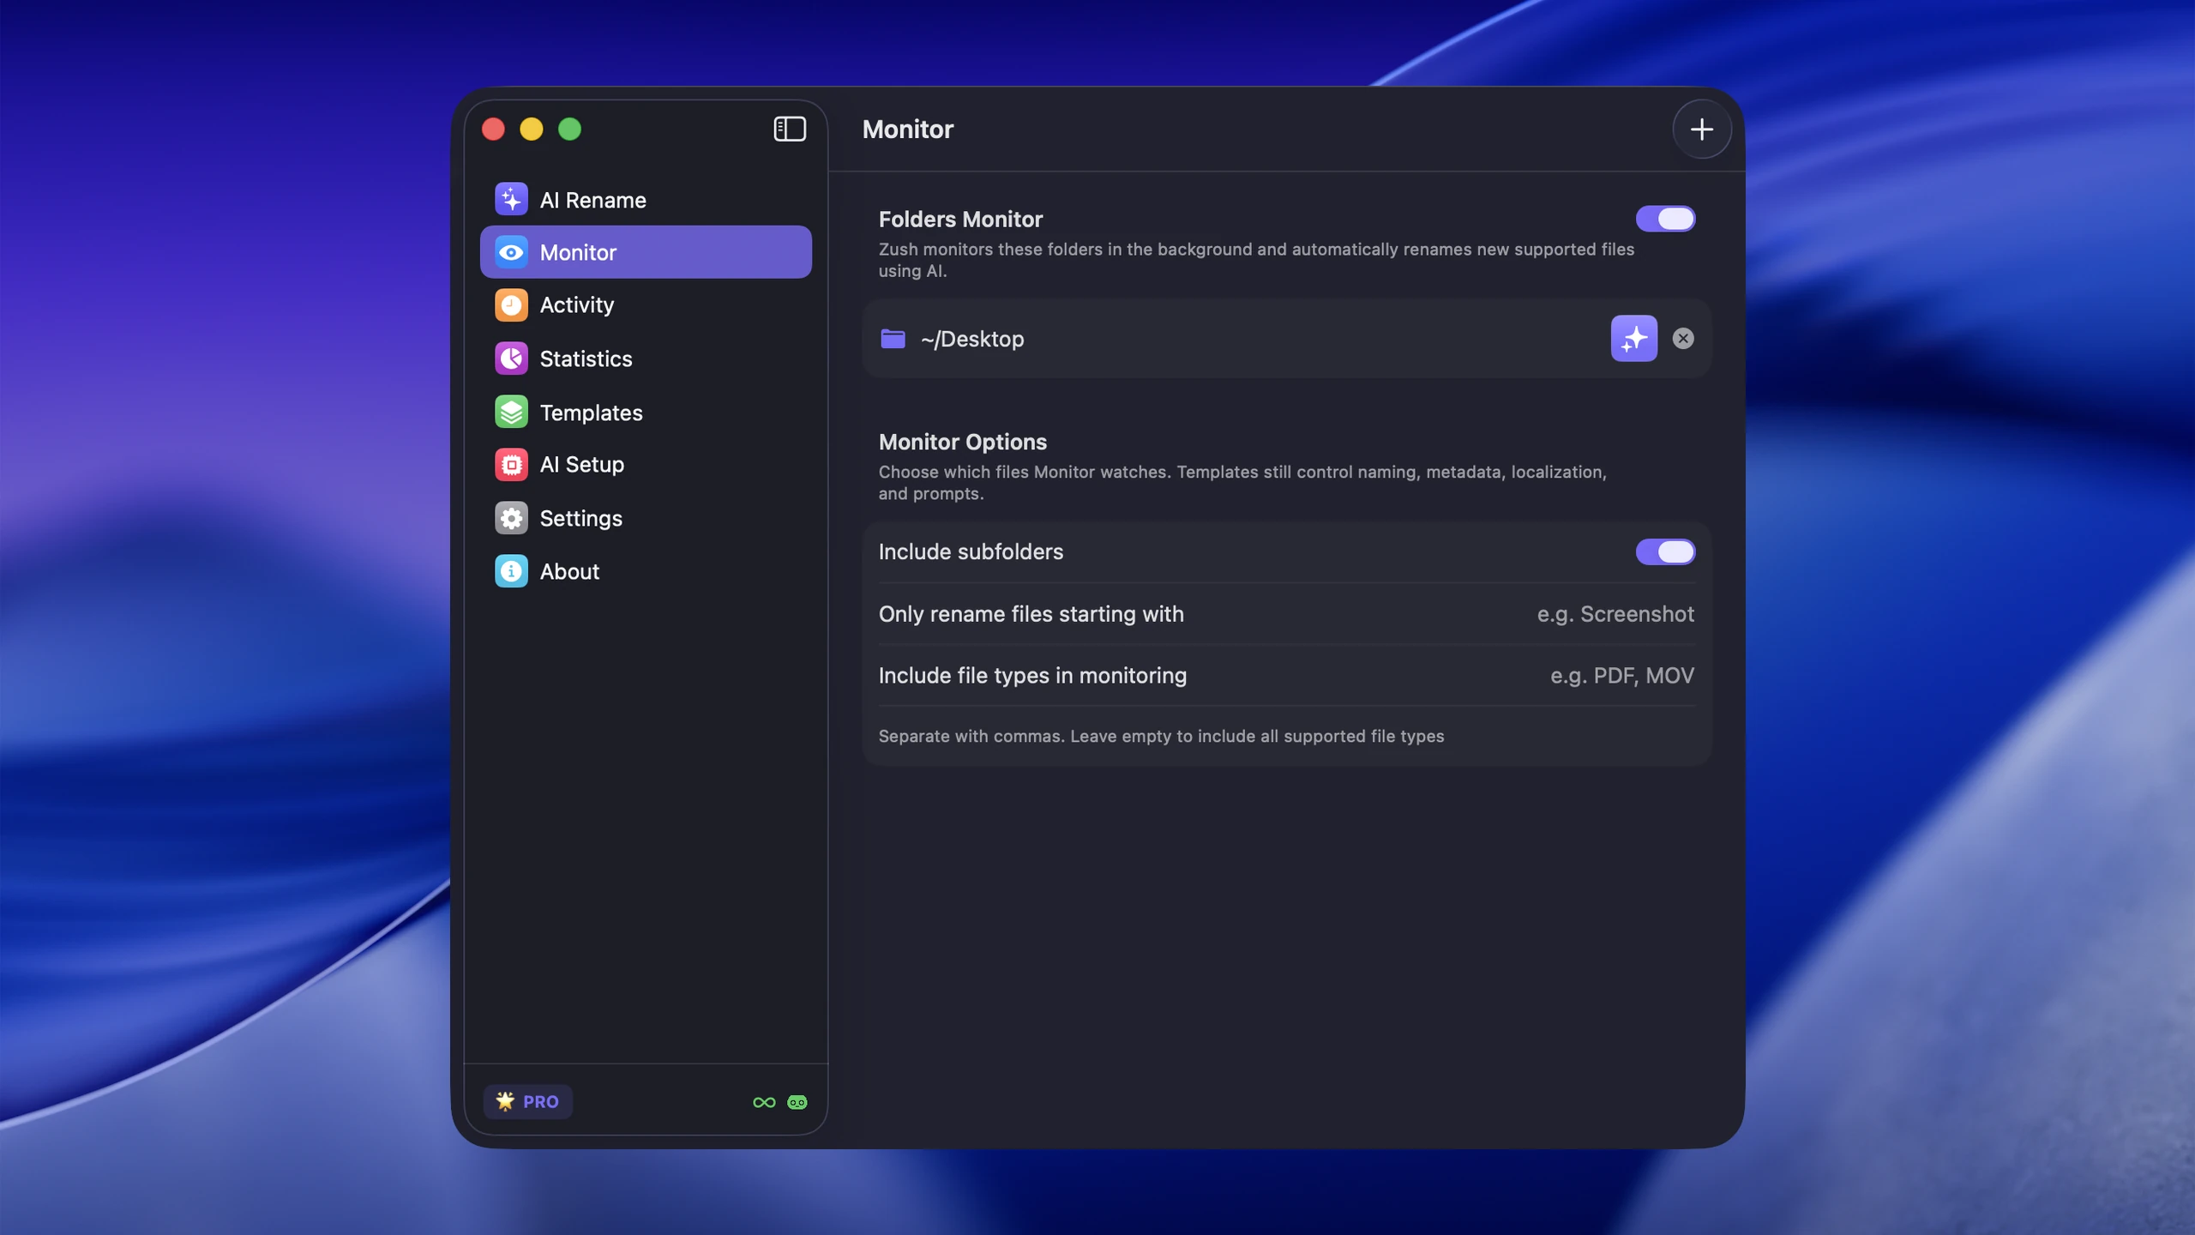Add a new monitored folder with plus
Viewport: 2195px width, 1235px height.
pos(1701,129)
